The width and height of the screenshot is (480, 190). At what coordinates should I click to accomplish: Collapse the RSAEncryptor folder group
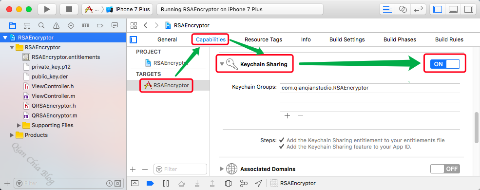click(x=12, y=47)
